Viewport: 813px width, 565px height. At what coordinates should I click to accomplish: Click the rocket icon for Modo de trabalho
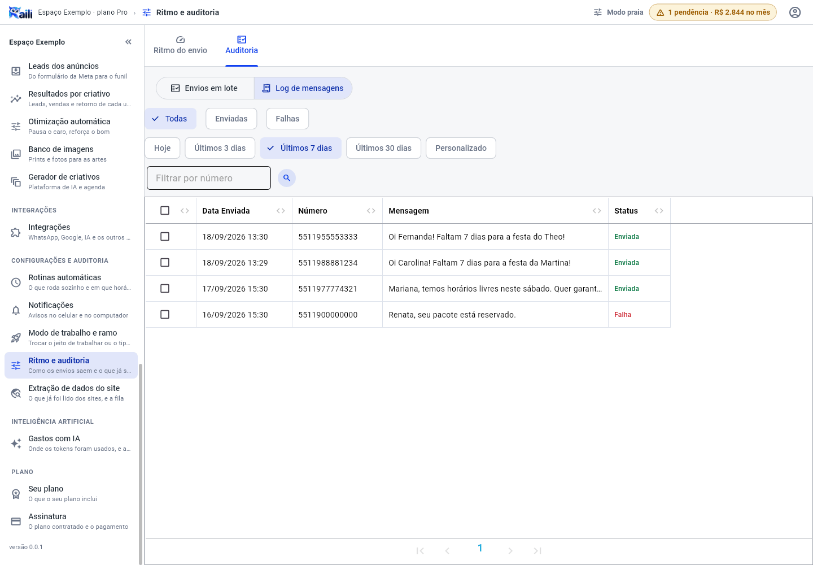tap(16, 338)
